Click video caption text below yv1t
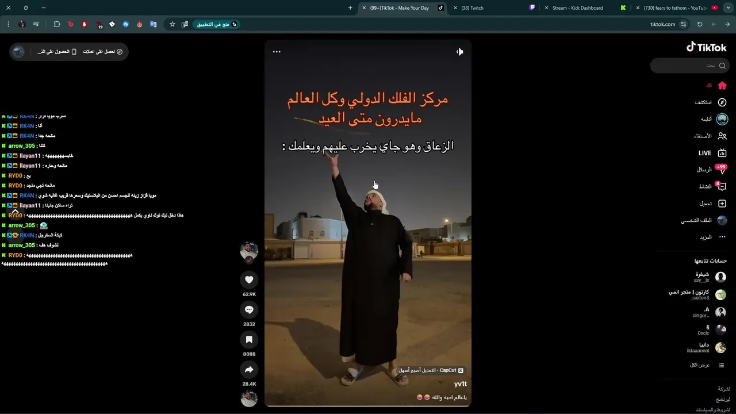This screenshot has height=414, width=736. click(x=442, y=397)
